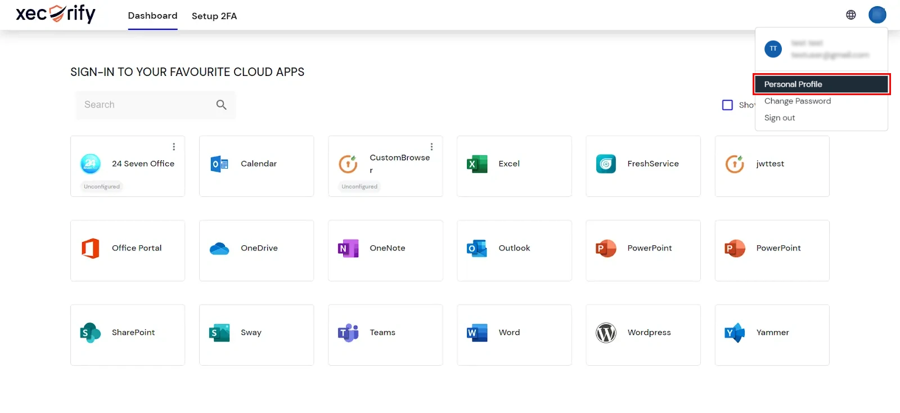
Task: Click the Xecurify logo link
Action: click(56, 14)
